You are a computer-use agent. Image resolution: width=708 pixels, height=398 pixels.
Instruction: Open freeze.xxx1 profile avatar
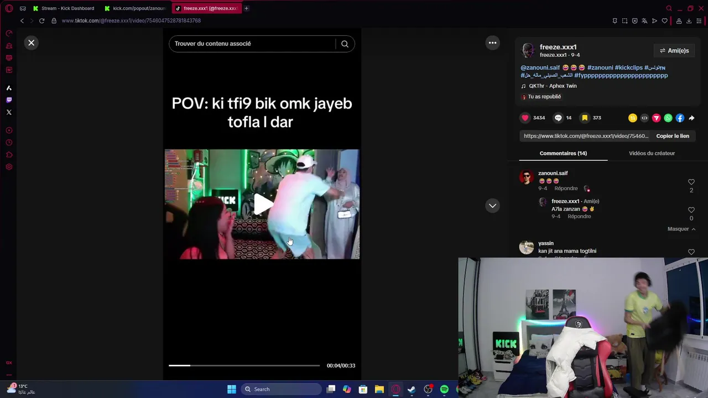click(x=528, y=50)
